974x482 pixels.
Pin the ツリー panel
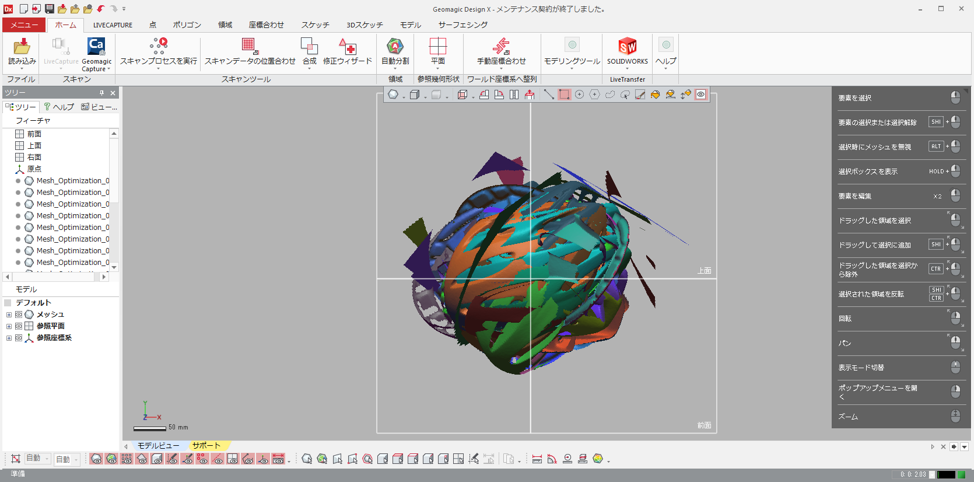tap(101, 93)
